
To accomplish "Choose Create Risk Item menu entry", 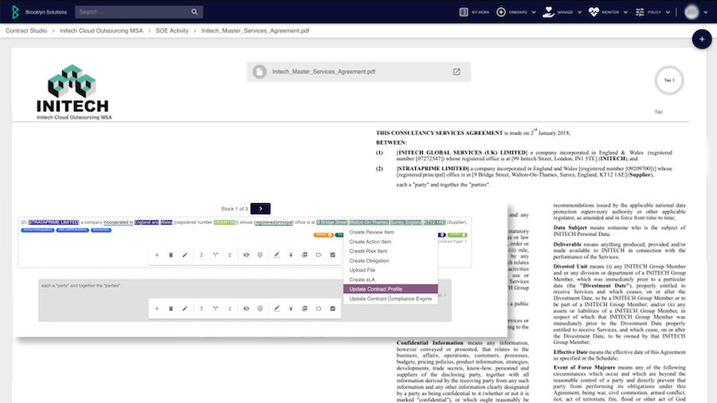I will pyautogui.click(x=390, y=252).
